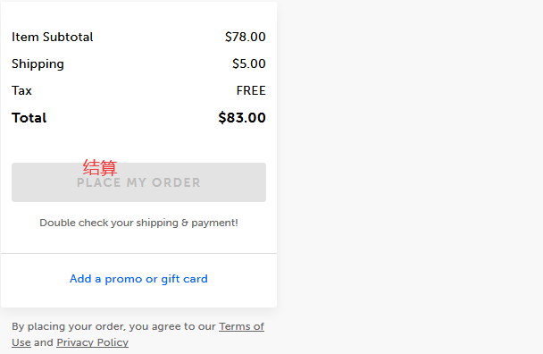Screen dimensions: 543x354
Task: Click the PLACE MY ORDER button
Action: tap(138, 182)
